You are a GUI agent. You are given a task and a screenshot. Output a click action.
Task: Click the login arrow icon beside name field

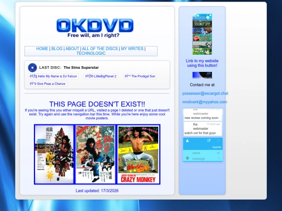218,153
